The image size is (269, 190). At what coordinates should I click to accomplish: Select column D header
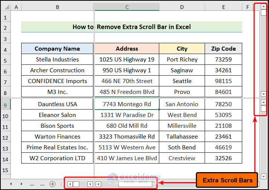click(182, 7)
